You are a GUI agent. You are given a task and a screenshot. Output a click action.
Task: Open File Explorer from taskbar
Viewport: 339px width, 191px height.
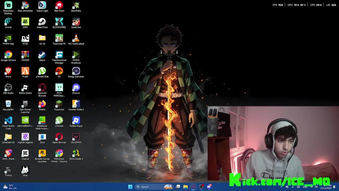coord(185,187)
